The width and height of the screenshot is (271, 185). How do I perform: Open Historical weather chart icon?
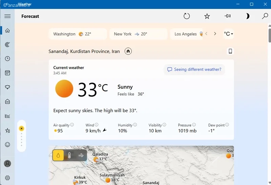pos(7,116)
